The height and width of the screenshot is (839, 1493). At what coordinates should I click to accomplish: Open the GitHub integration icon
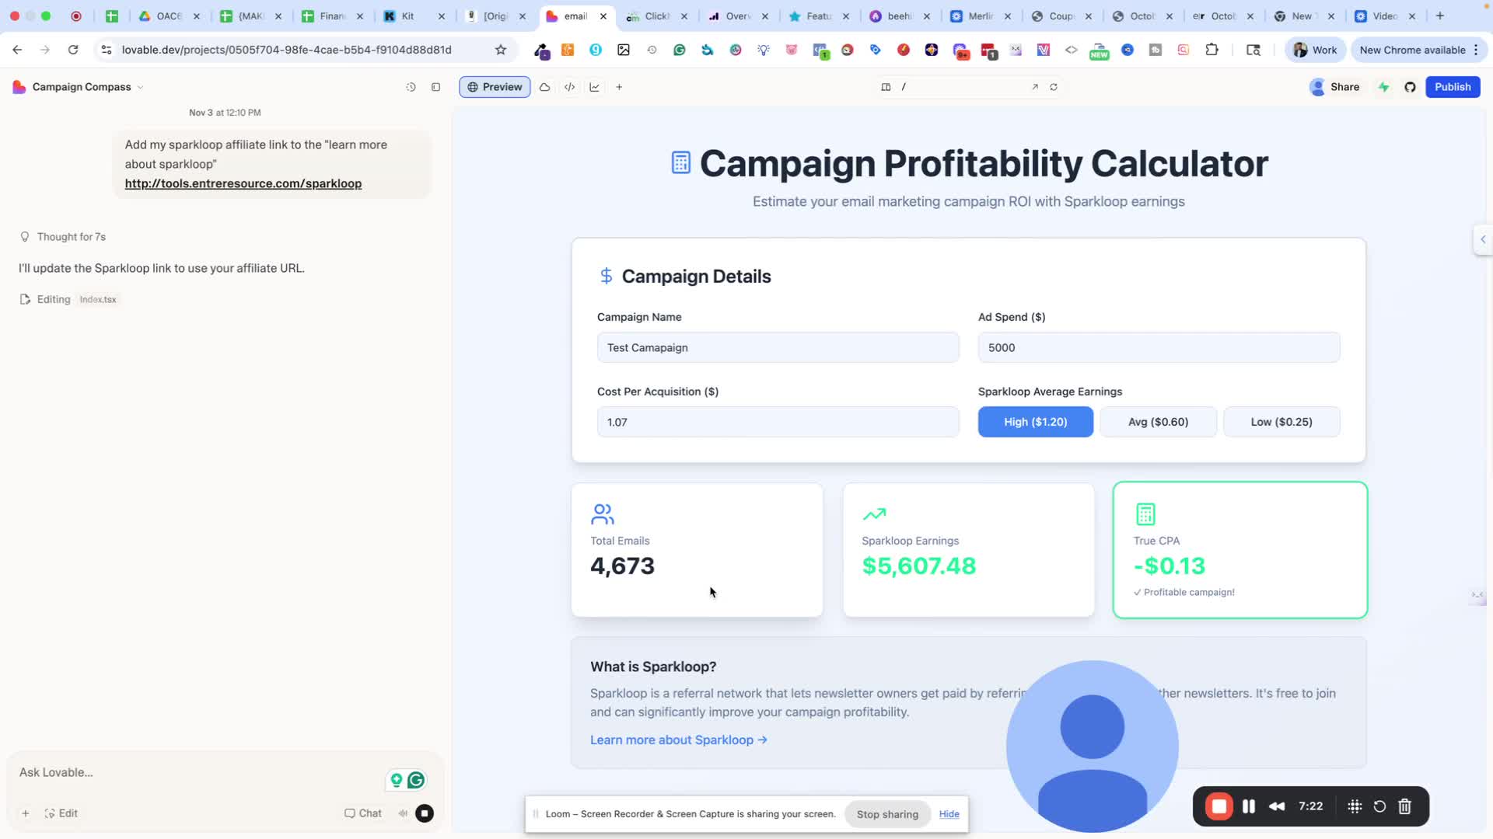tap(1410, 87)
